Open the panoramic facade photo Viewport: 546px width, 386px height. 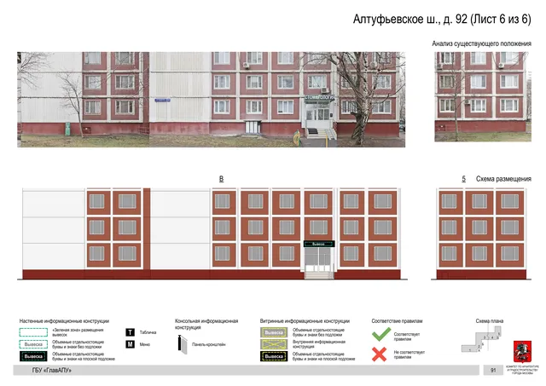pos(211,100)
